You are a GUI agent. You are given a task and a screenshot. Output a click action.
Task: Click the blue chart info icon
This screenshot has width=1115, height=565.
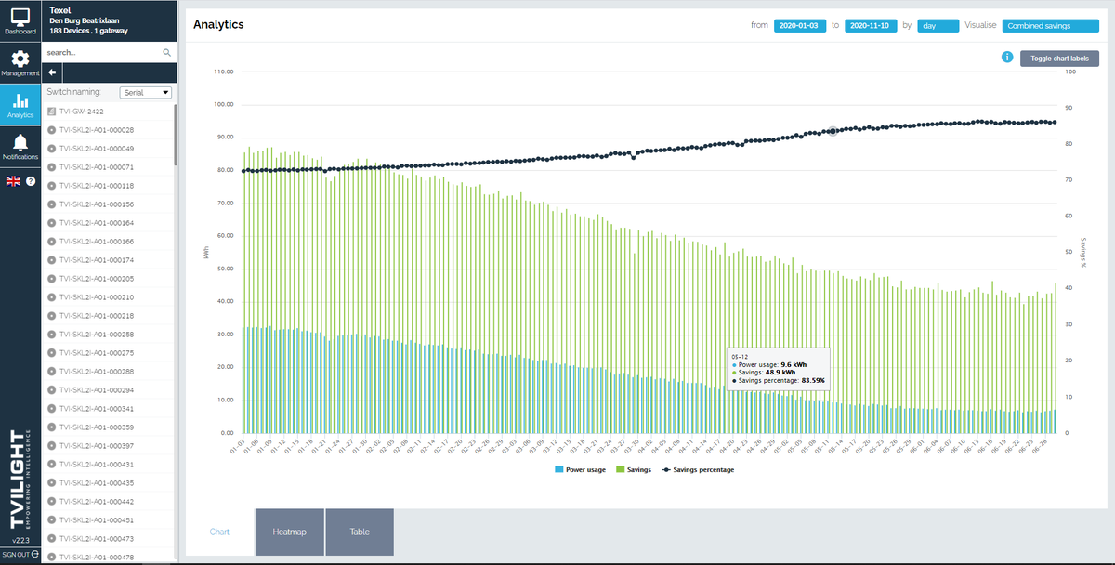pyautogui.click(x=1007, y=58)
